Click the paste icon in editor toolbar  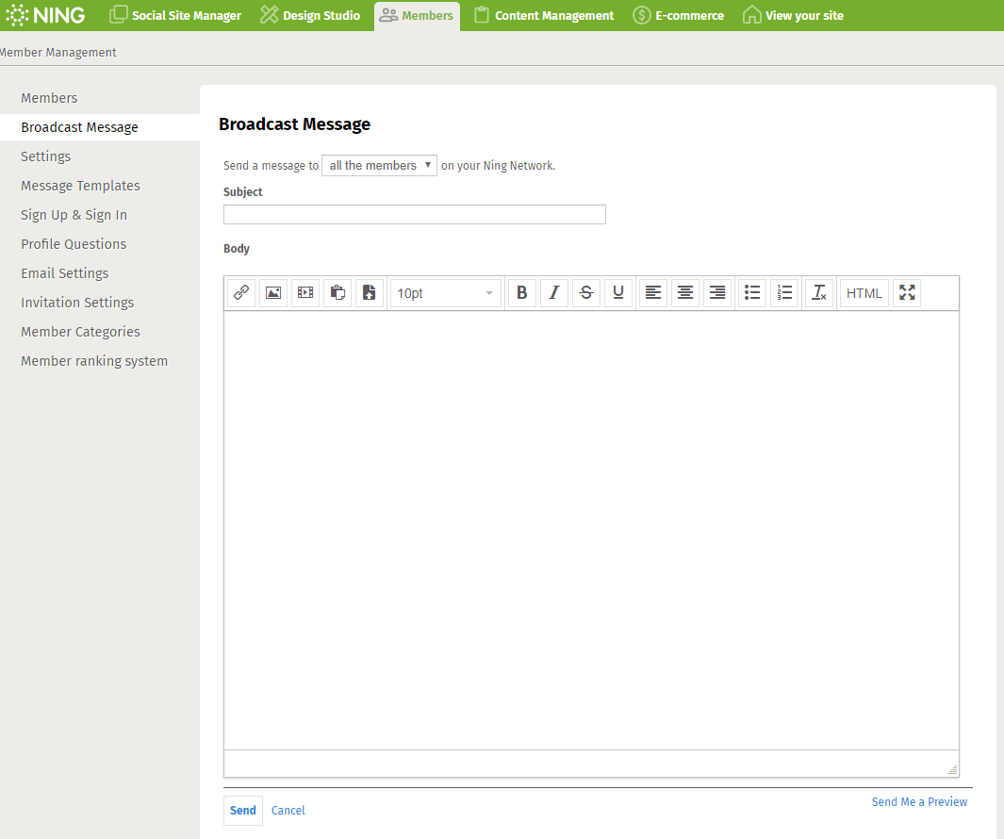pyautogui.click(x=337, y=292)
